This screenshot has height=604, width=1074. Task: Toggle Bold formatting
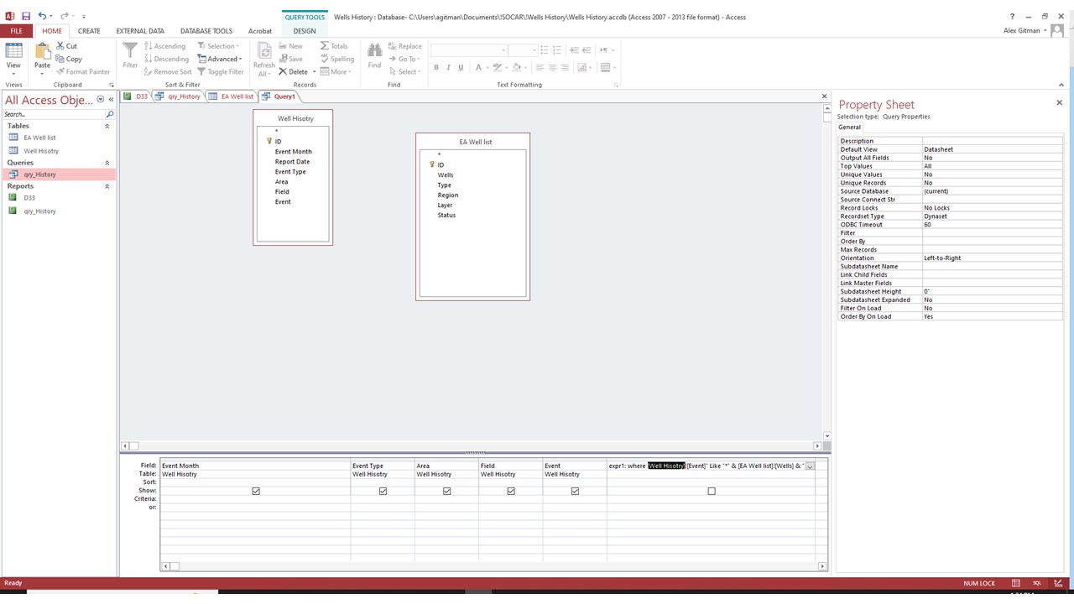coord(436,68)
